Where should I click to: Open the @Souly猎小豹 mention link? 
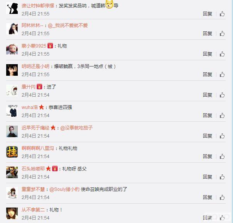pos(65,189)
